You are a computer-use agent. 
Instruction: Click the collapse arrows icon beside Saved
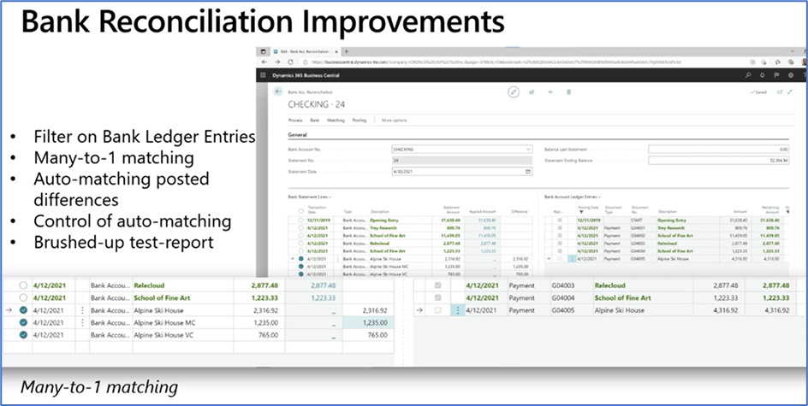[x=790, y=92]
